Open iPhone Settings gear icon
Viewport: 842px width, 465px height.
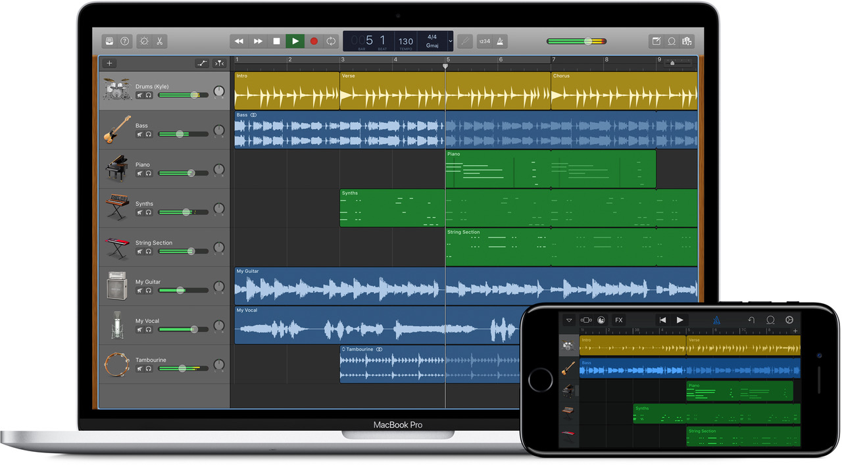[x=789, y=320]
